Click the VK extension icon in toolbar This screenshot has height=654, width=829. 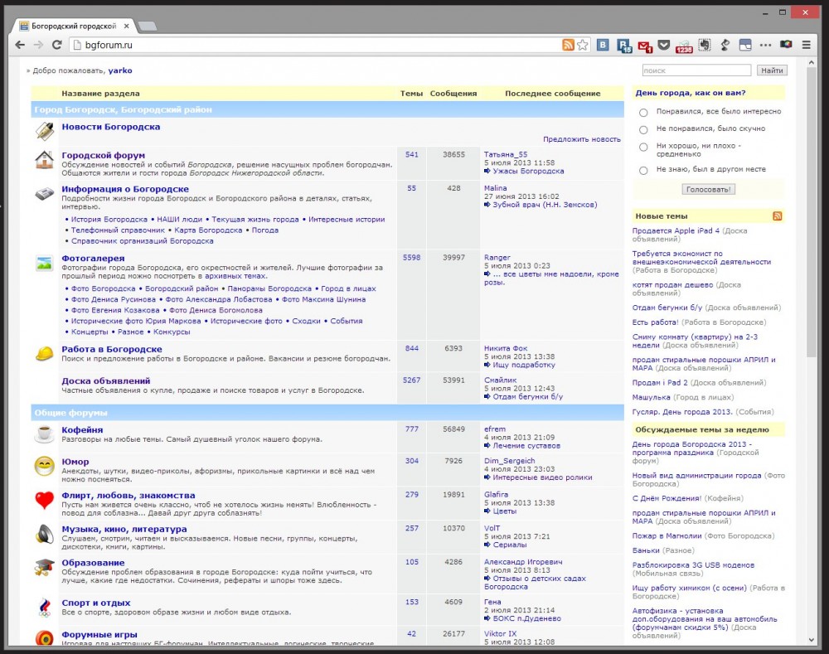pos(604,45)
